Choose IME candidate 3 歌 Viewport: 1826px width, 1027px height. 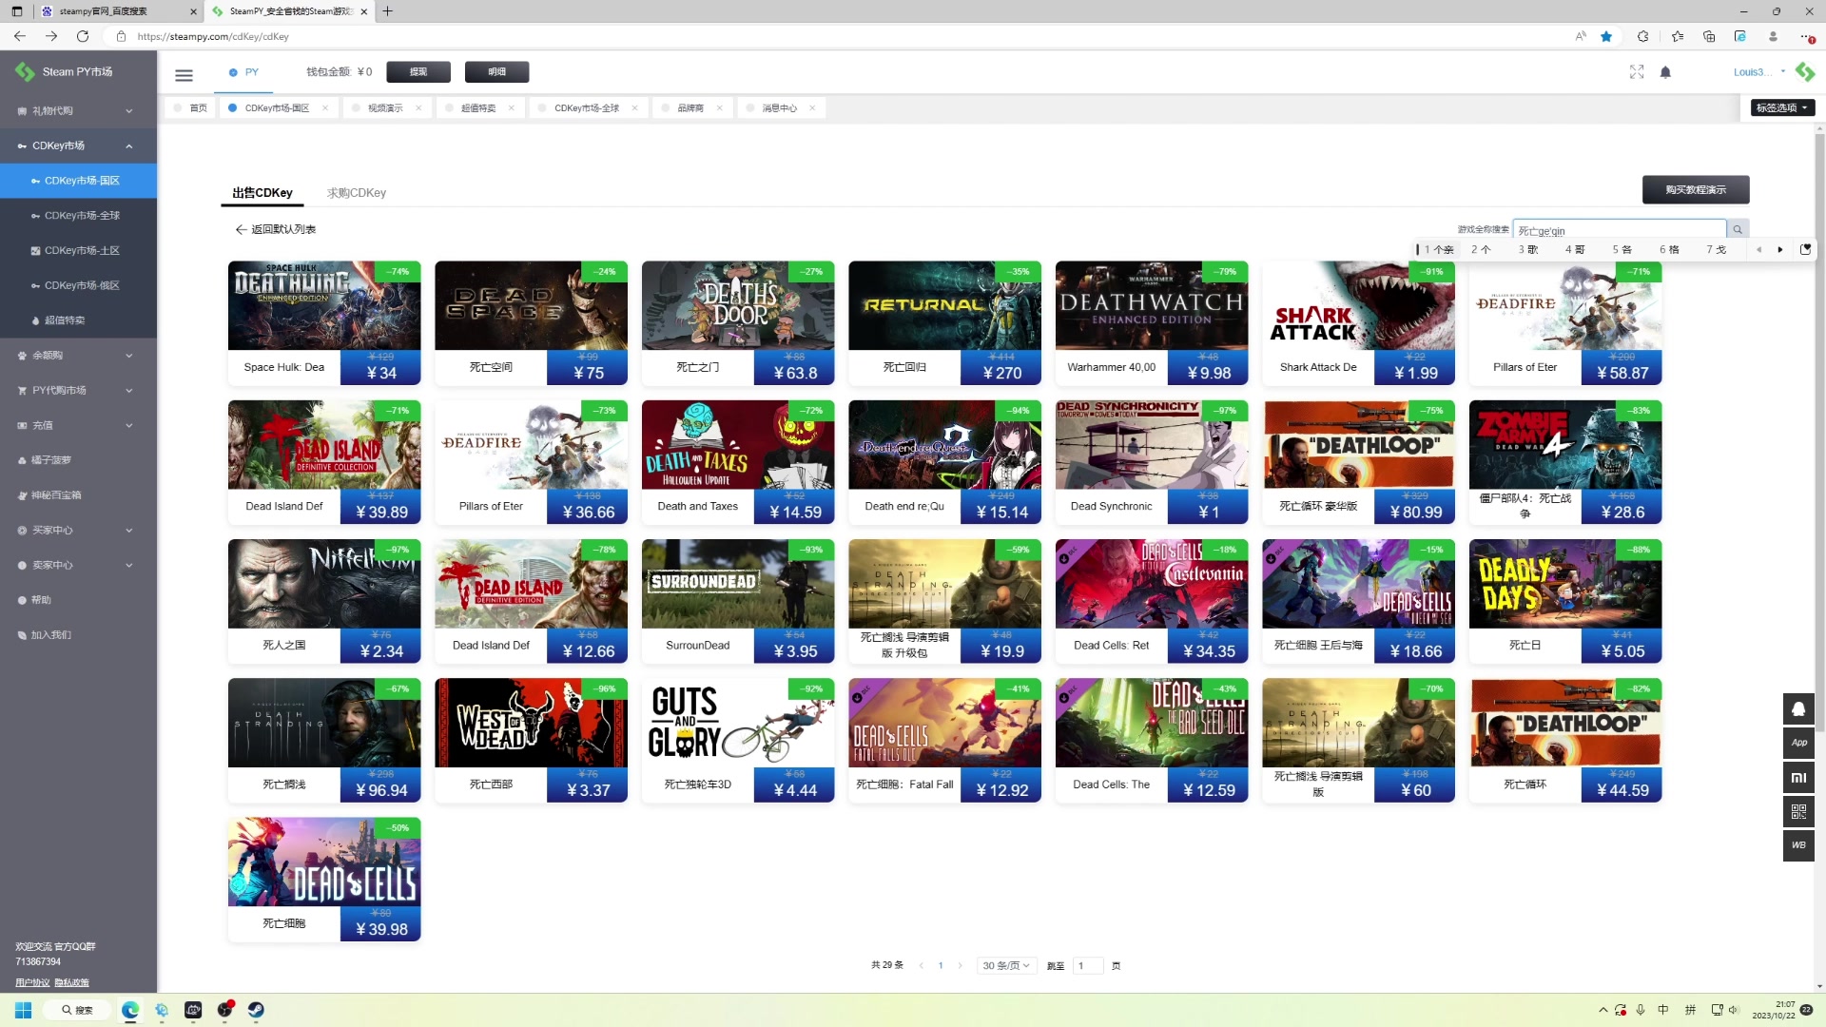coord(1528,250)
